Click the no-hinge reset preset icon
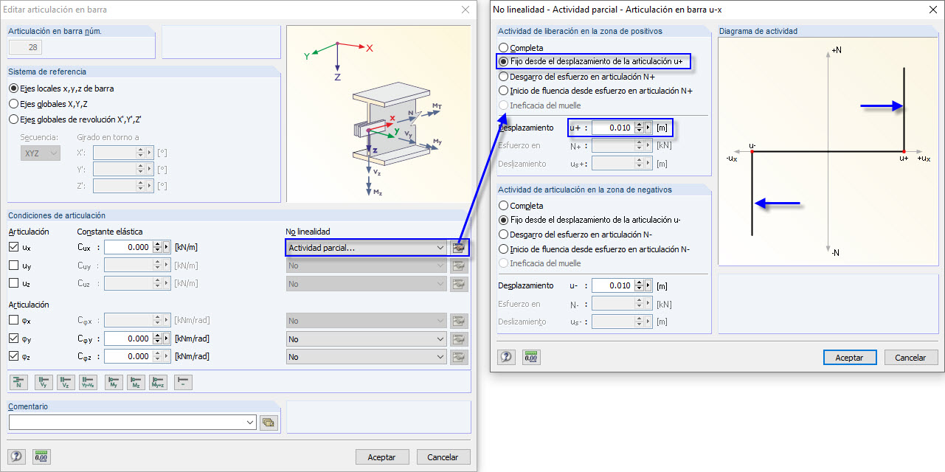 [x=183, y=382]
